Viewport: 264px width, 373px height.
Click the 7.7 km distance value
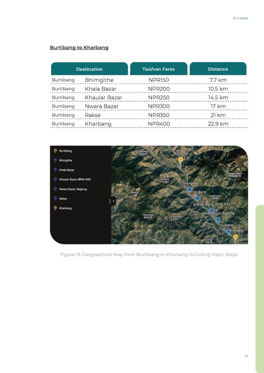point(218,80)
